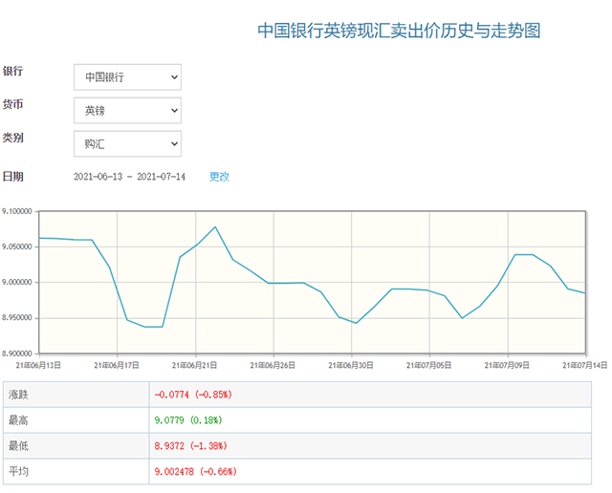The height and width of the screenshot is (493, 612).
Task: Open the 银行 dropdown showing 中国银行
Action: (127, 77)
